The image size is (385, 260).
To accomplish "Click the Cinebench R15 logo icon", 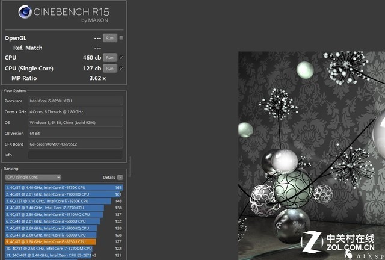I will pos(25,12).
